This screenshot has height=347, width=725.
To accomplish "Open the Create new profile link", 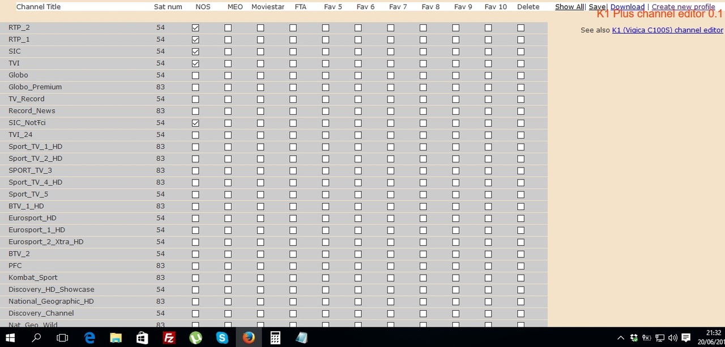I will coord(683,7).
